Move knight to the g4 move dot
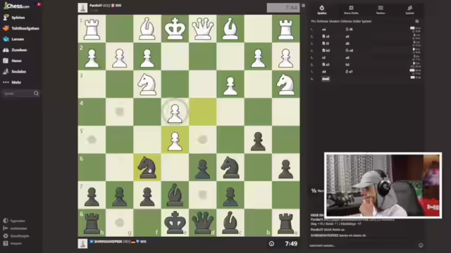This screenshot has height=253, width=451. (x=119, y=112)
